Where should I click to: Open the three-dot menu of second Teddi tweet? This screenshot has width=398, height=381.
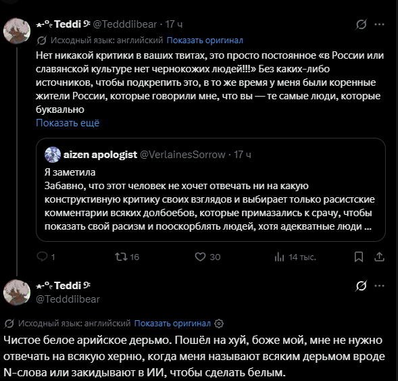point(379,286)
